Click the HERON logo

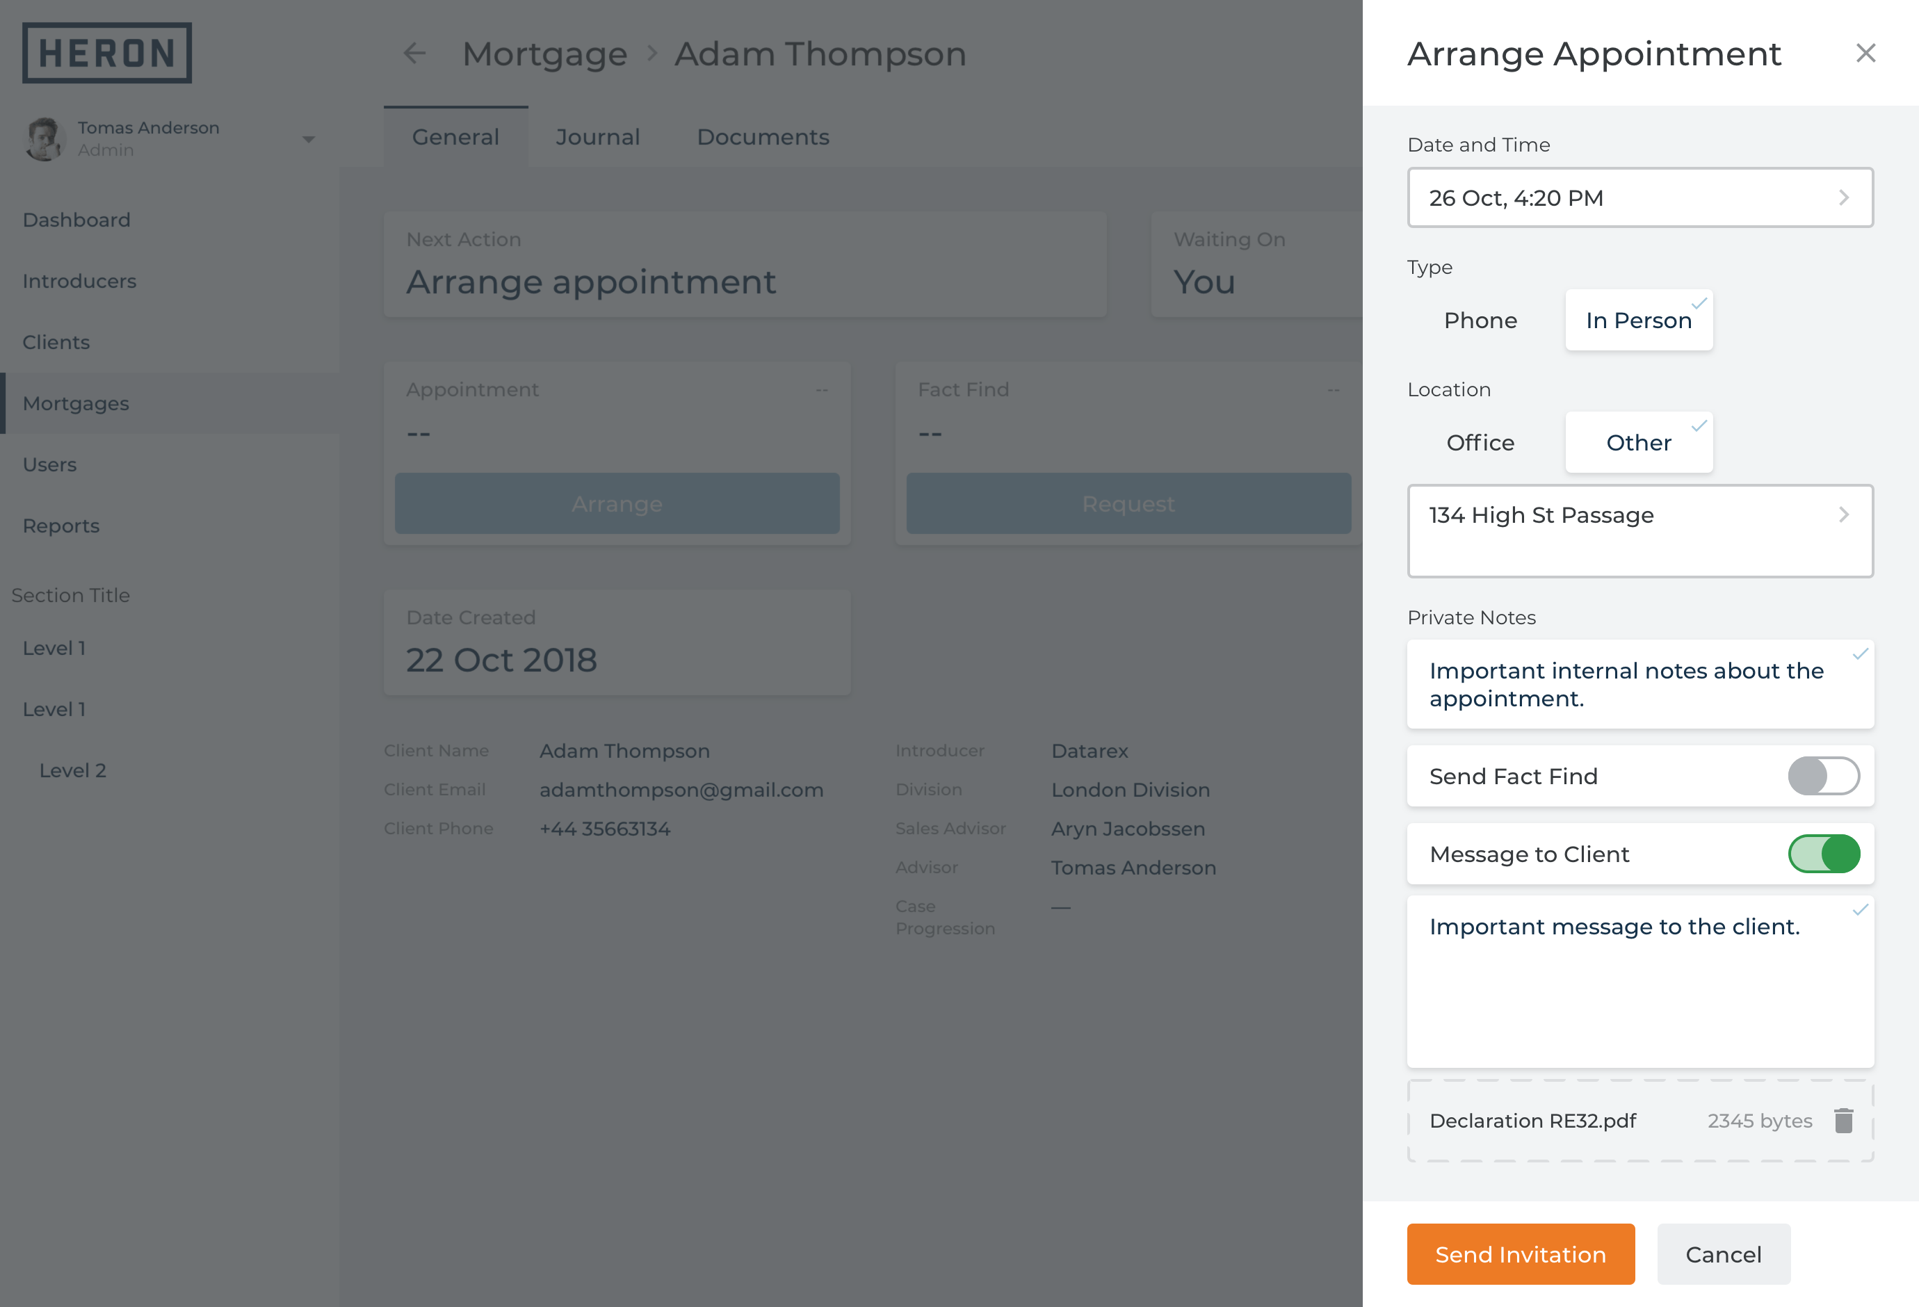(x=106, y=53)
